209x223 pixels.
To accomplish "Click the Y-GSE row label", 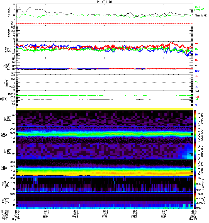I will 5,213.
